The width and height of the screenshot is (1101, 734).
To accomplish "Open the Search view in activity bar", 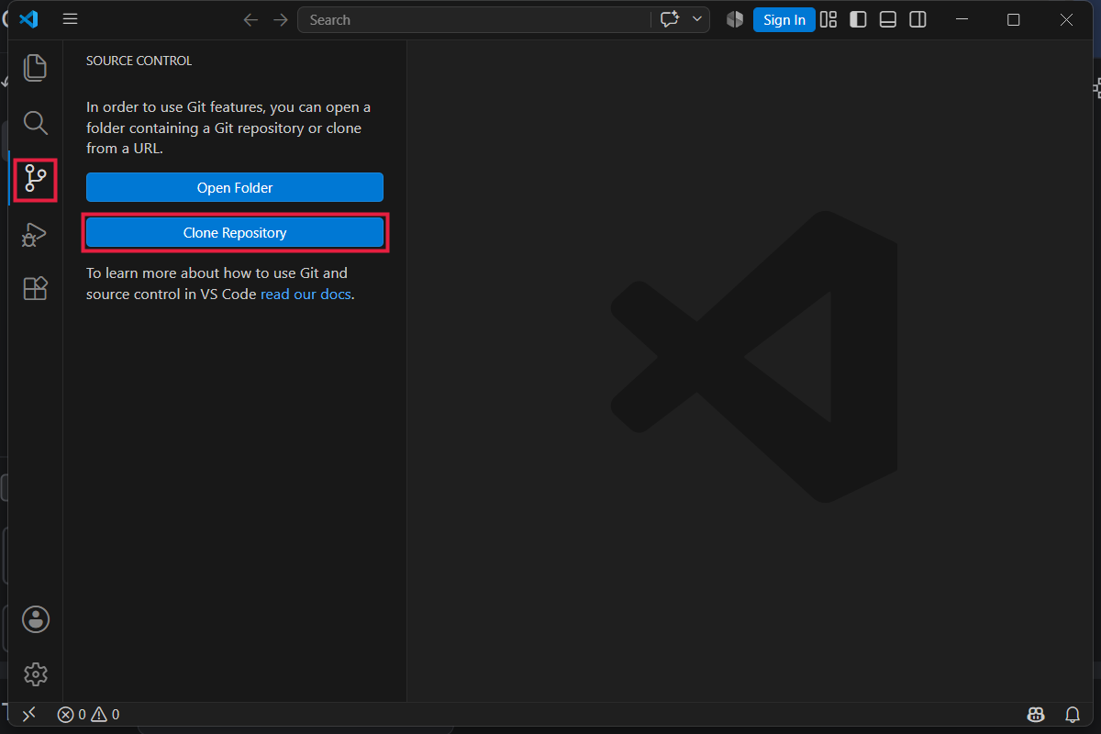I will 35,123.
